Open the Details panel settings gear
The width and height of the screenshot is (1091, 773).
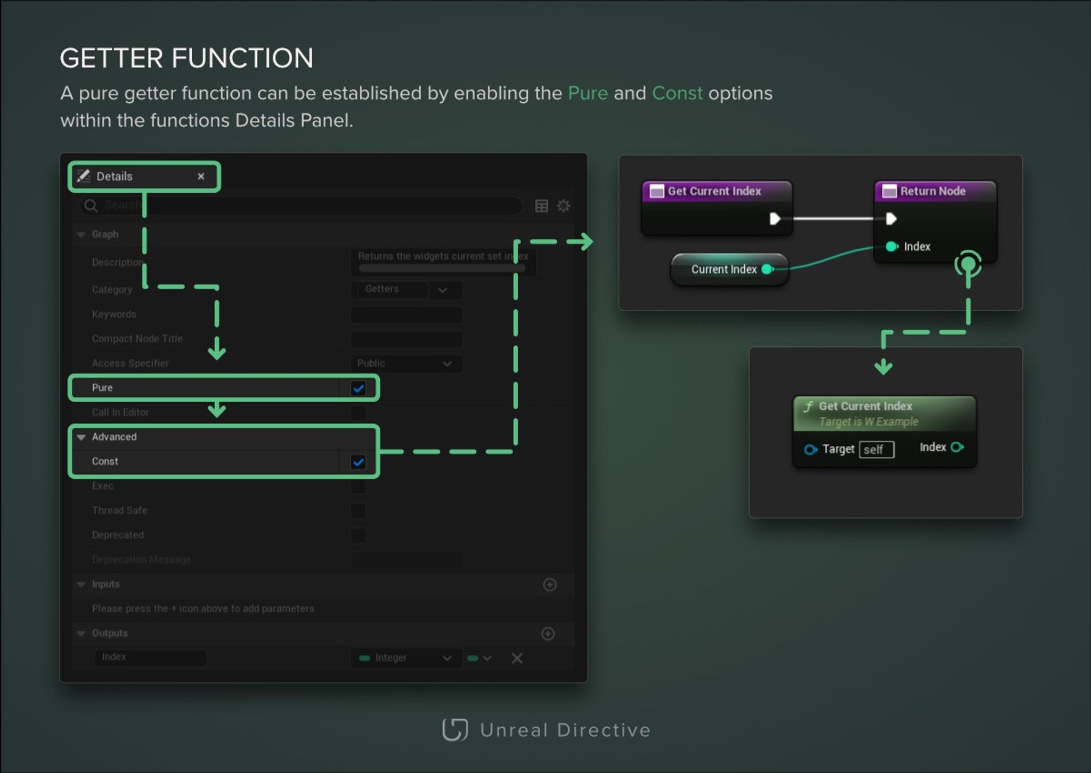pos(563,205)
